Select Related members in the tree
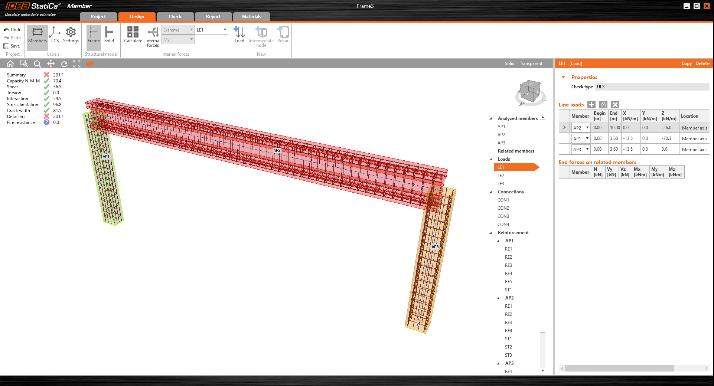 [516, 151]
